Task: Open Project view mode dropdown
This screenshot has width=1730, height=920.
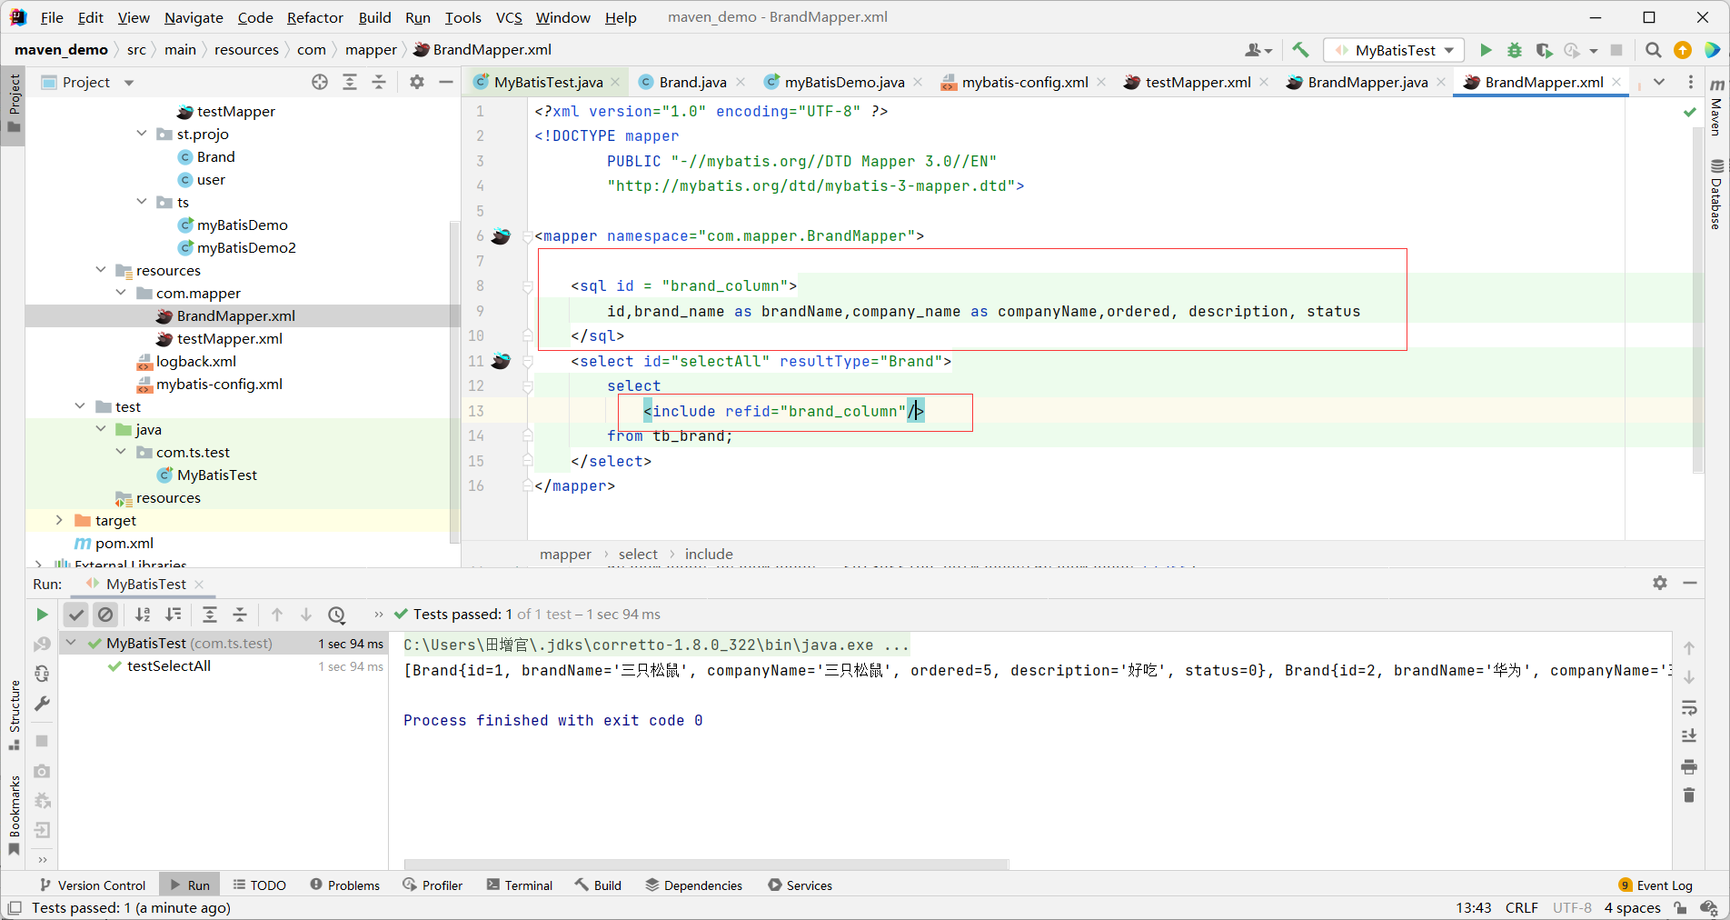Action: tap(129, 83)
